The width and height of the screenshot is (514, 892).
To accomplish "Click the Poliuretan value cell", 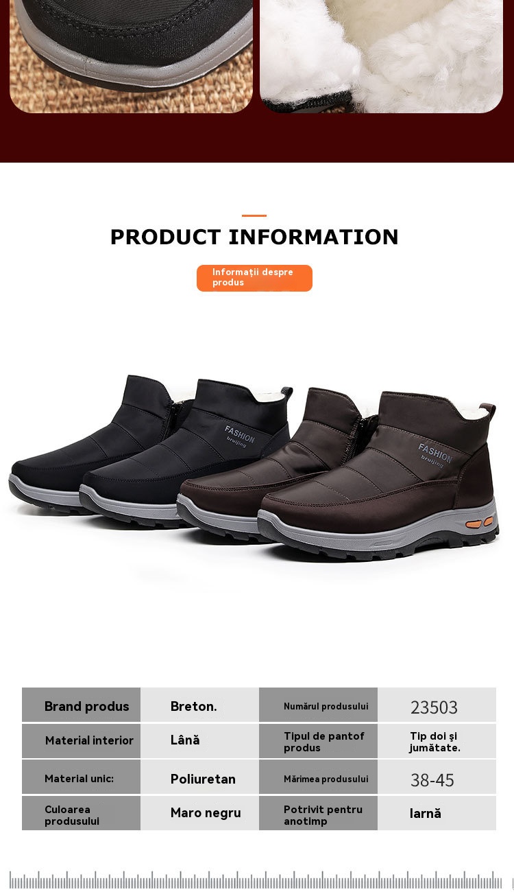I will coord(199,777).
